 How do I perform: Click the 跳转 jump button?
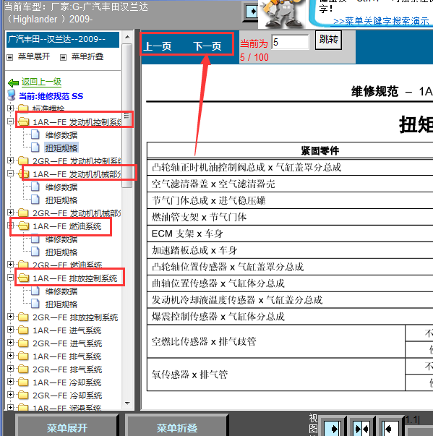point(328,40)
